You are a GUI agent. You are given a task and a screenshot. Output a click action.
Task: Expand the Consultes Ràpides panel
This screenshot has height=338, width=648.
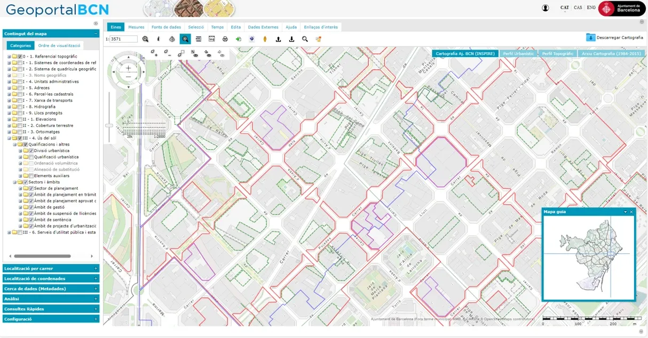pos(51,309)
